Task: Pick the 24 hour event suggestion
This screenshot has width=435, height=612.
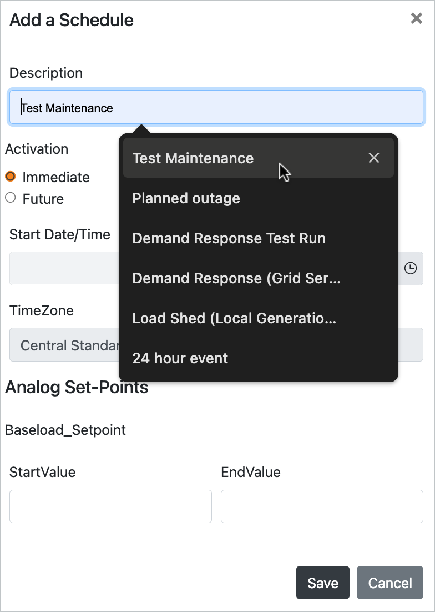Action: pos(180,358)
